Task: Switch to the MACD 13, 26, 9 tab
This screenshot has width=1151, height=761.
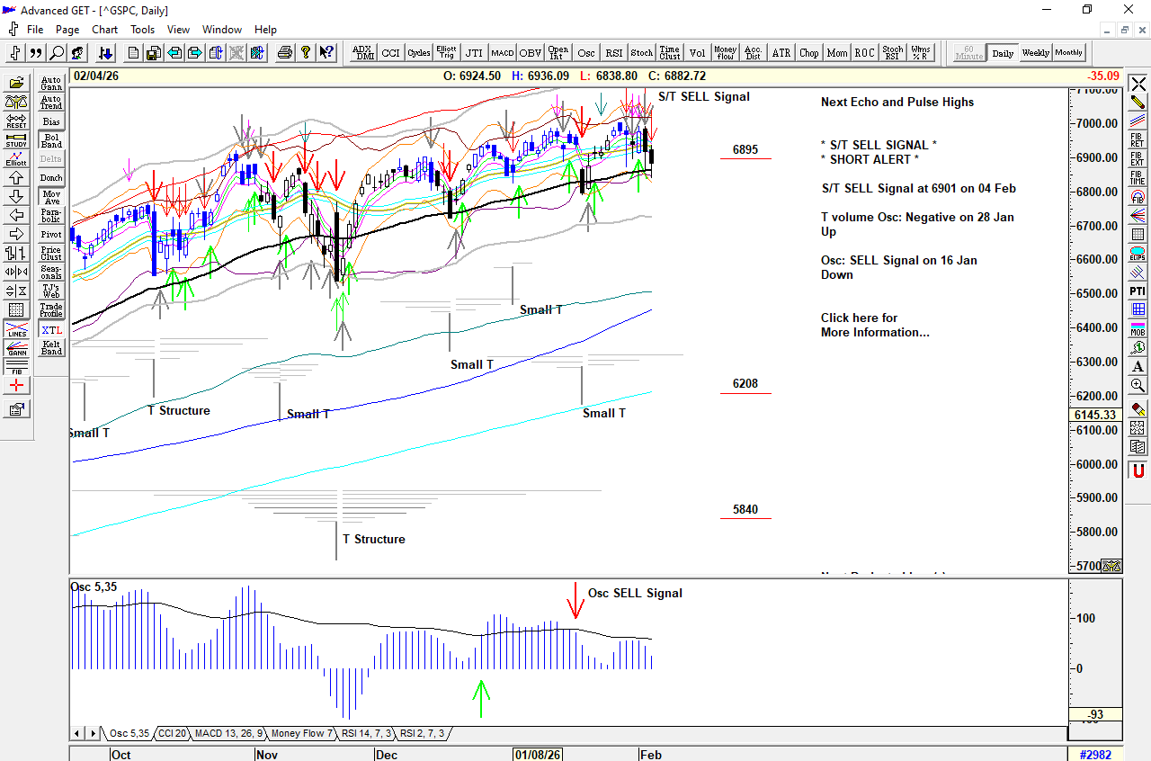Action: pyautogui.click(x=228, y=734)
